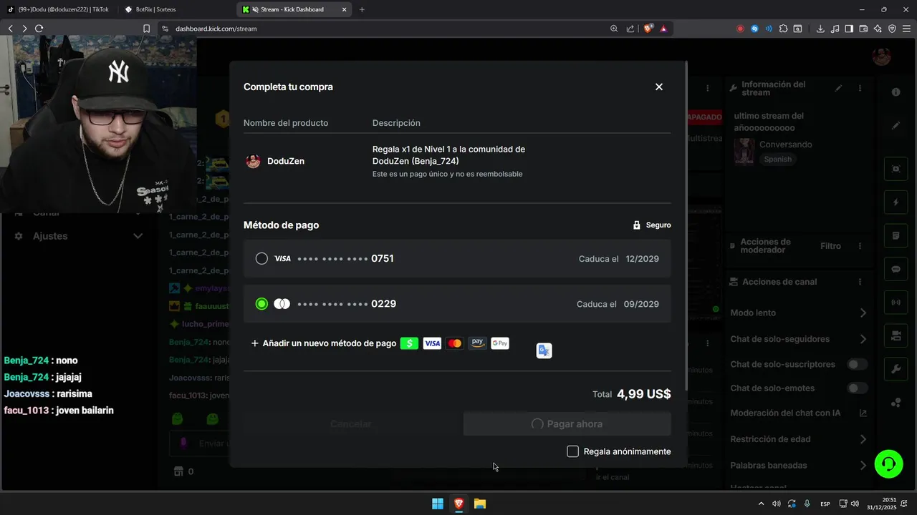Click the Google Translate floating icon
917x515 pixels.
coord(544,350)
